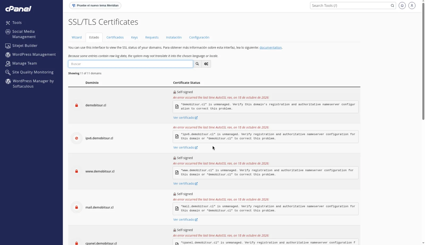Click the red lock icon for mail.demobitsur.cl

tap(76, 207)
